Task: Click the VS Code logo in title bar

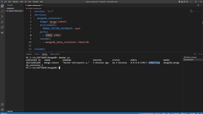Action: tap(2, 2)
